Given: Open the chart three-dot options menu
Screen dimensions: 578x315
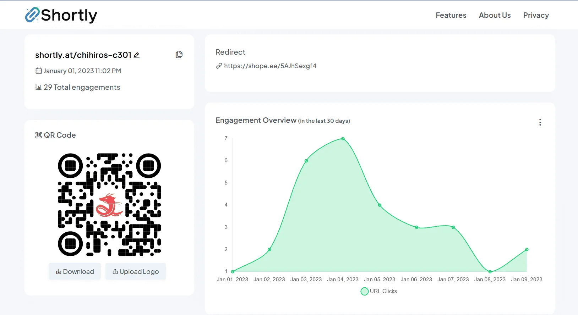Looking at the screenshot, I should (540, 122).
